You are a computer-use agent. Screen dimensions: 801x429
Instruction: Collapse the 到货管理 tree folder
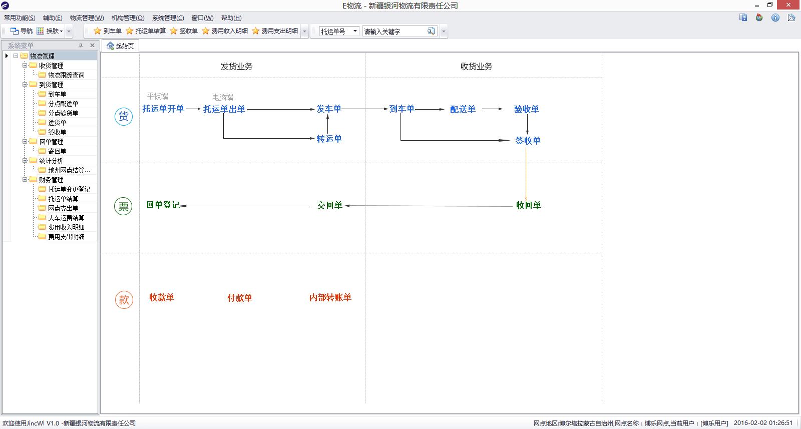25,85
